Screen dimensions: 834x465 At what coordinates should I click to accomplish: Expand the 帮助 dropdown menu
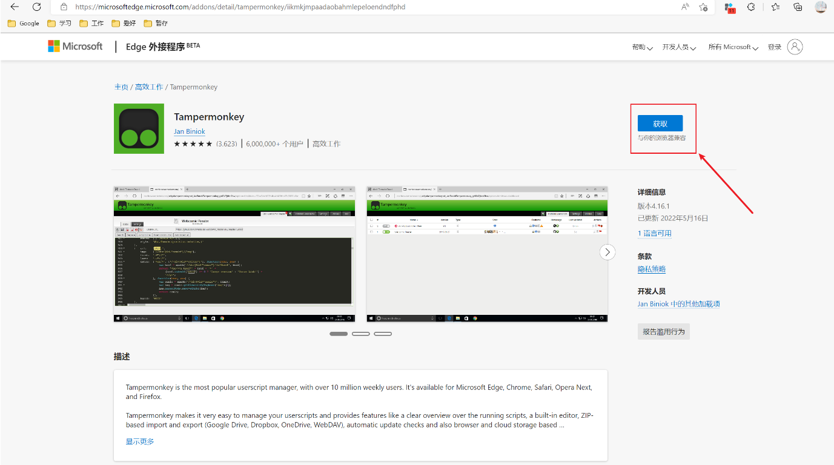click(x=642, y=47)
